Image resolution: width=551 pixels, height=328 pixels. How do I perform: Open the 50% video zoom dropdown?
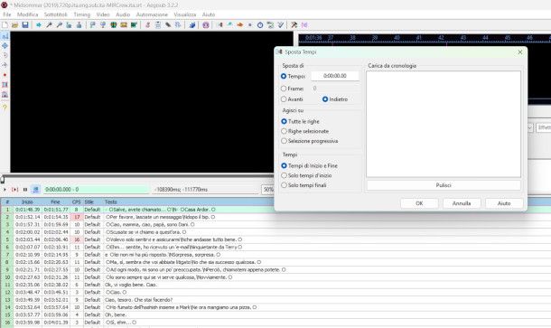pyautogui.click(x=267, y=189)
